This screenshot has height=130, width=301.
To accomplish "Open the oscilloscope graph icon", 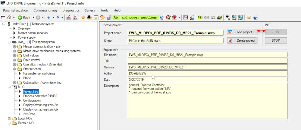I will coord(185,17).
